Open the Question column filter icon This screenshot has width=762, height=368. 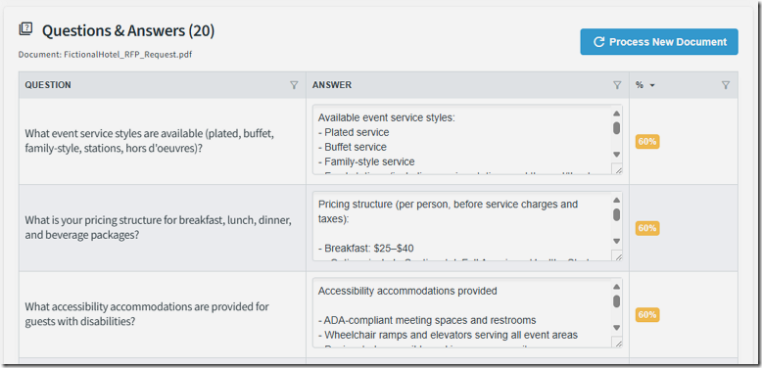pos(294,85)
